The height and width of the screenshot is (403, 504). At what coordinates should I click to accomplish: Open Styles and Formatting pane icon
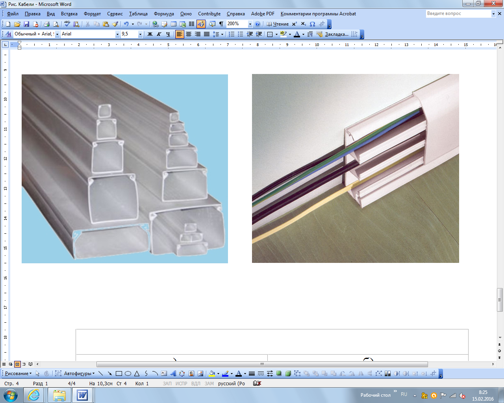[x=8, y=34]
